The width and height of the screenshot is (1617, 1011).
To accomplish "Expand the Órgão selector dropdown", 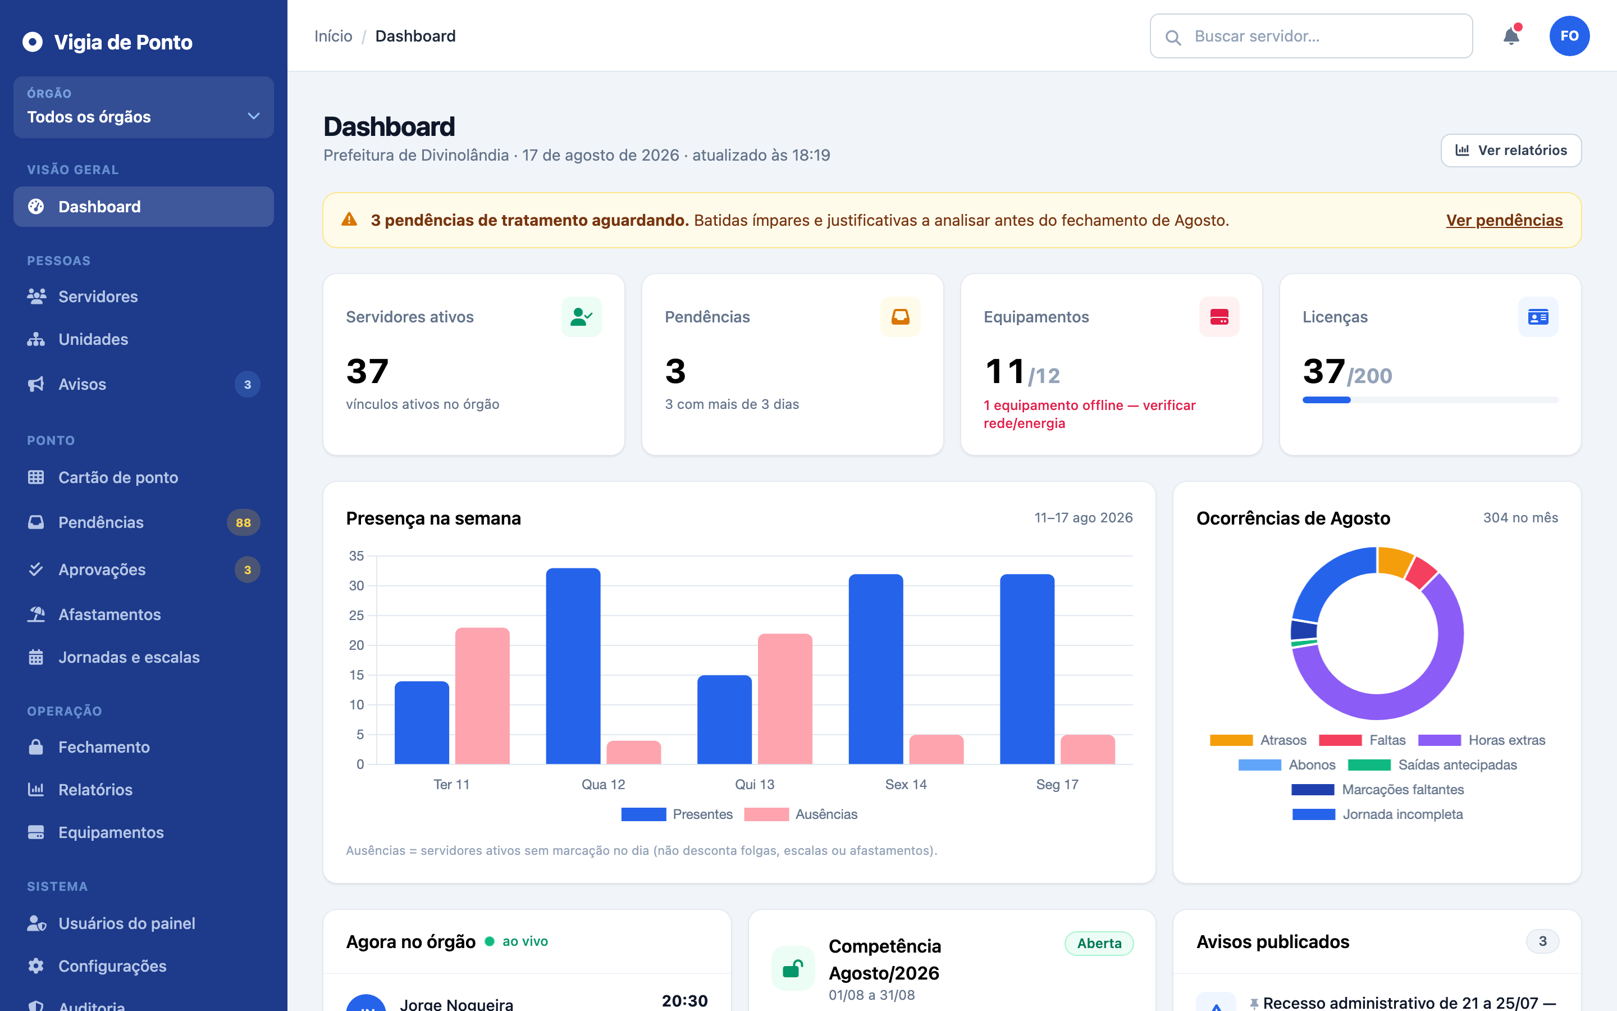I will [144, 107].
